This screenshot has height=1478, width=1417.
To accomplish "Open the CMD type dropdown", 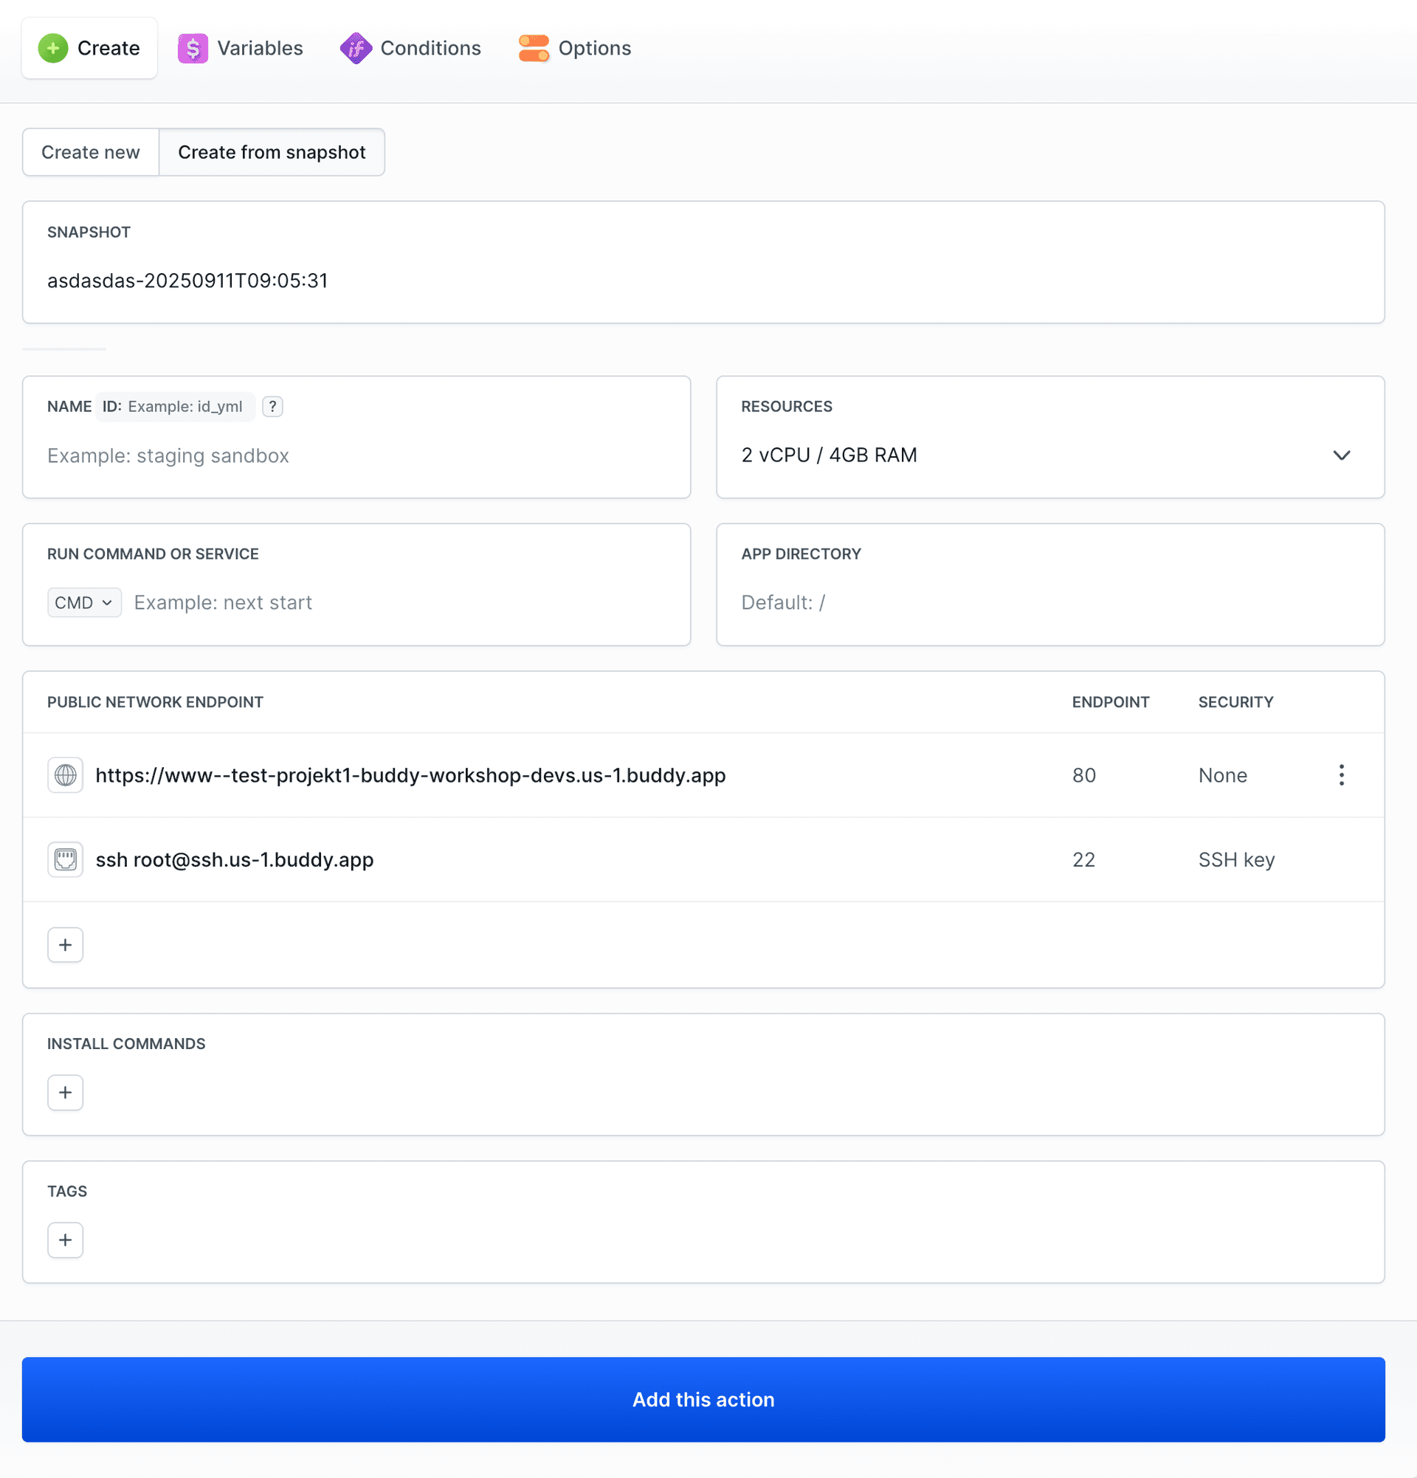I will pos(83,602).
